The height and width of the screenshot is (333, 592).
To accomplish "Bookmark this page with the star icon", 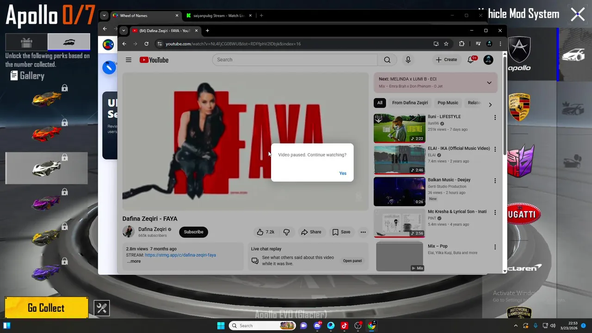I will [x=446, y=43].
